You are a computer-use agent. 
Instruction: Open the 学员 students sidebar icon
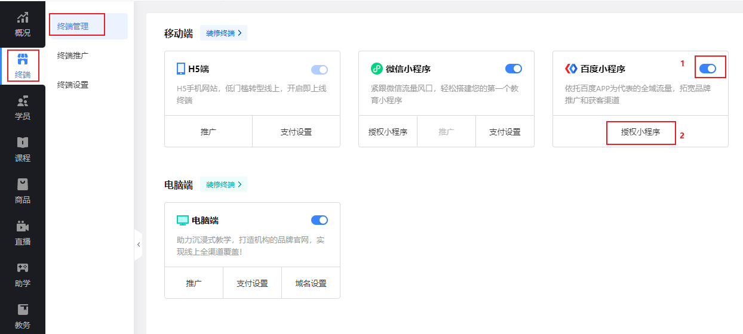(23, 101)
